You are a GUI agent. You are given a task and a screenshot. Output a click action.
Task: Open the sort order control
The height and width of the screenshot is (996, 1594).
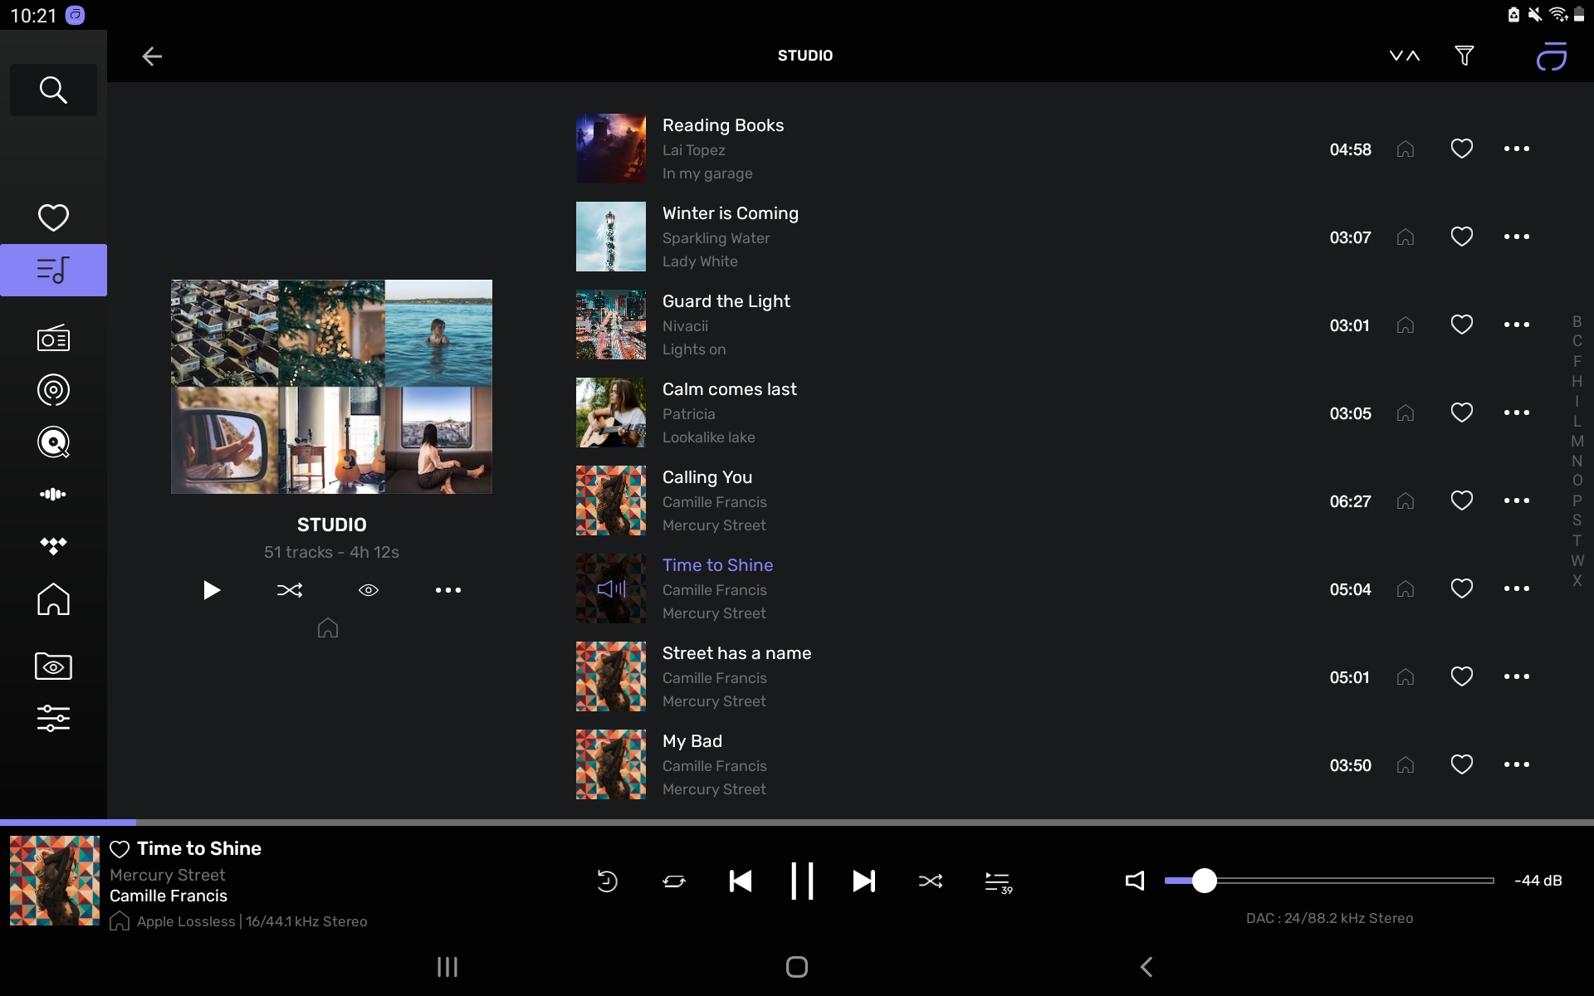pos(1405,56)
